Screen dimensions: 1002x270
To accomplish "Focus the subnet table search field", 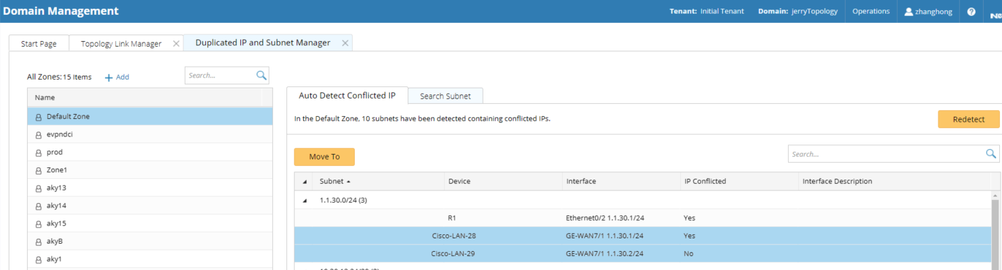I will pyautogui.click(x=886, y=154).
